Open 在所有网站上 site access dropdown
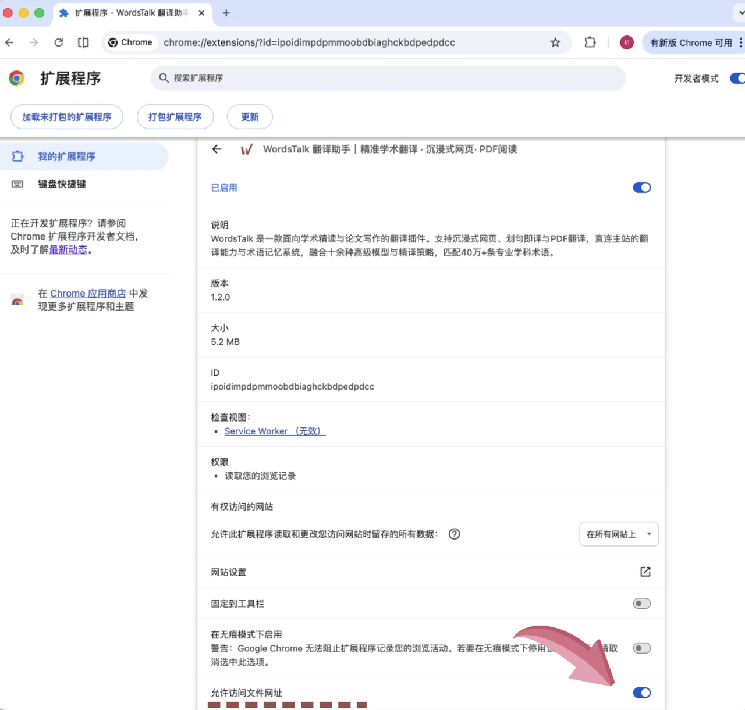The width and height of the screenshot is (745, 710). pyautogui.click(x=619, y=534)
